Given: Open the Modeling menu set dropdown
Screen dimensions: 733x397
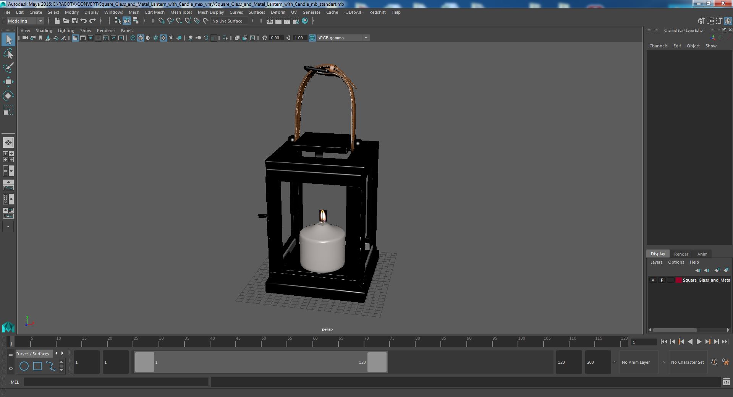Looking at the screenshot, I should click(x=26, y=21).
